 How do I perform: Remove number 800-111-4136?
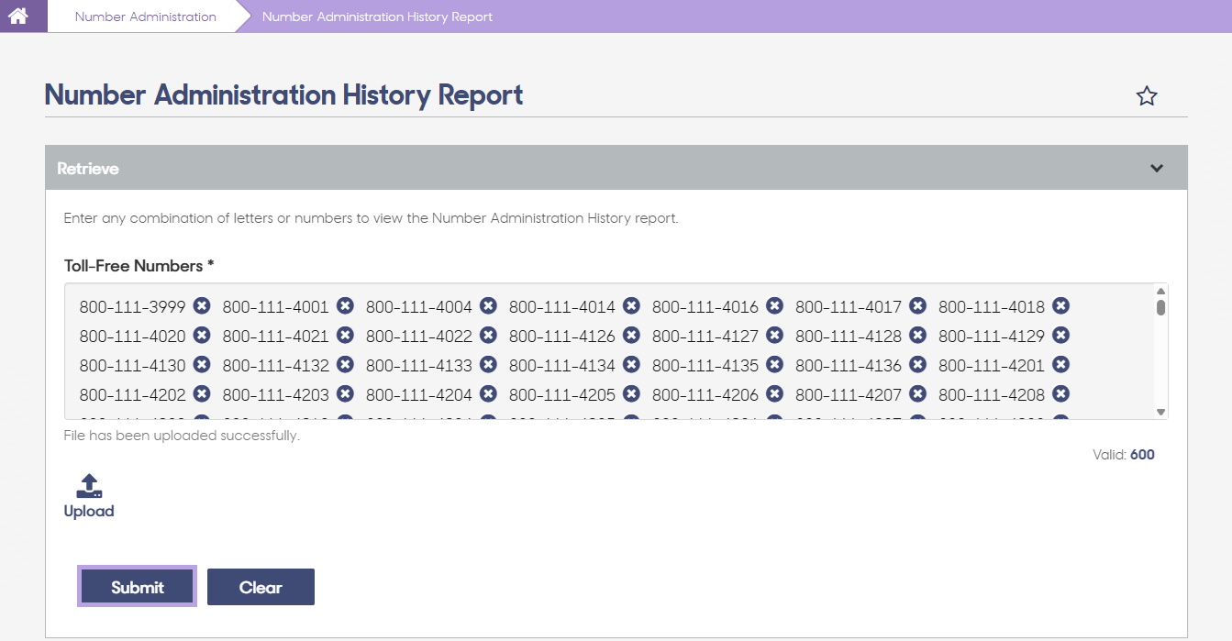(x=917, y=365)
